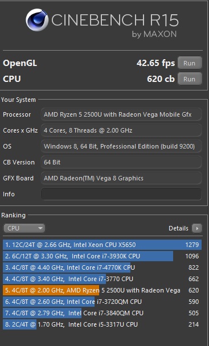209x346 pixels.
Task: Select the Core i7-3930K ranking entry
Action: pos(102,256)
